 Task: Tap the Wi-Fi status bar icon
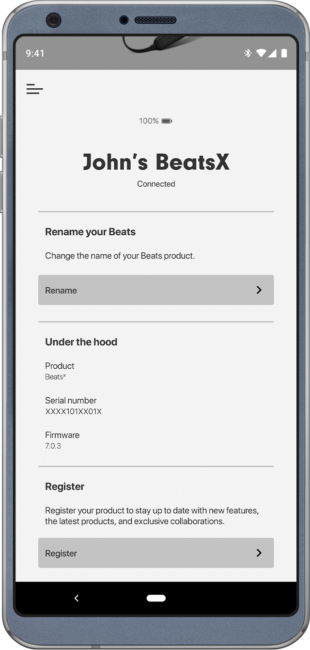(x=261, y=53)
